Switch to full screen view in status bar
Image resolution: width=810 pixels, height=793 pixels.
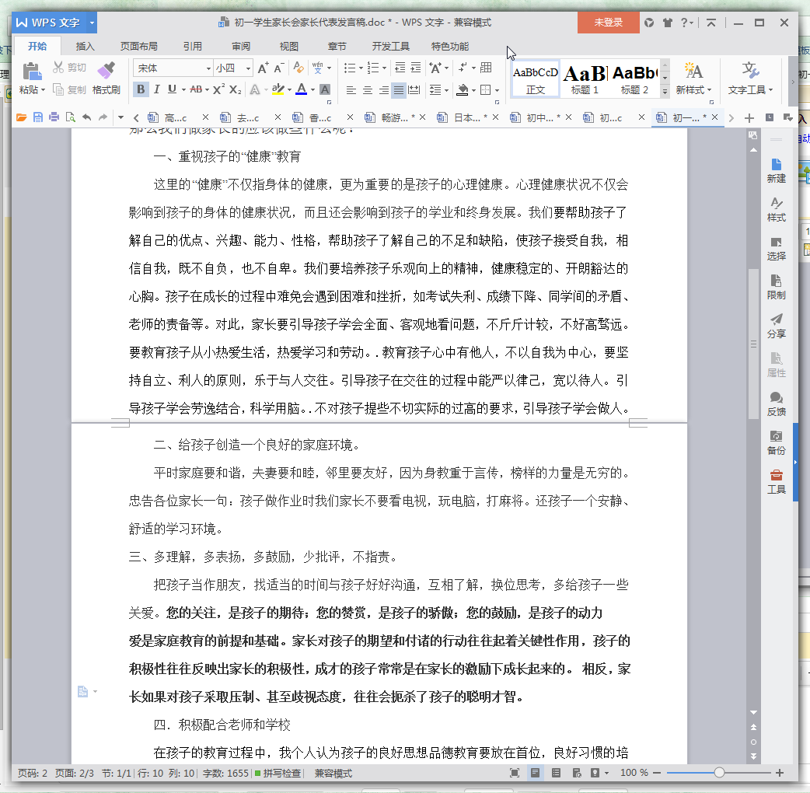[515, 773]
